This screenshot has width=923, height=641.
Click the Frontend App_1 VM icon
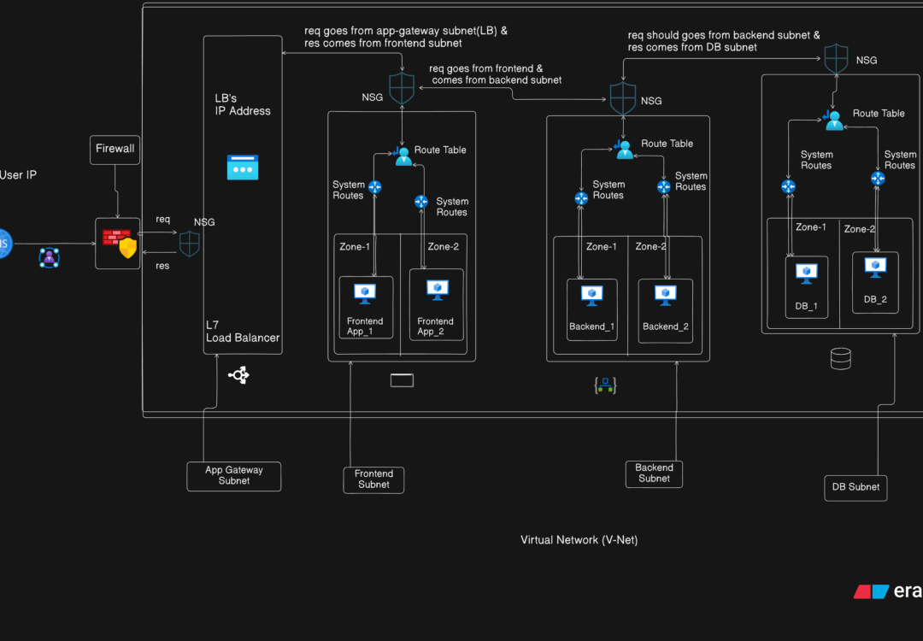365,293
